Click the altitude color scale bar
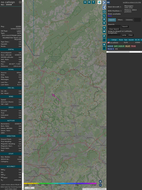This screenshot has height=190, width=142. [60, 183]
